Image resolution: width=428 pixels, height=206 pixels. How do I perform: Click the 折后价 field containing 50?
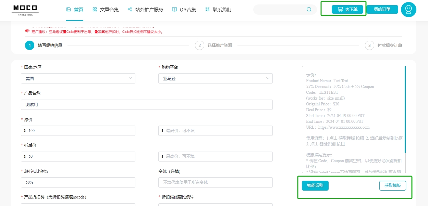78,156
